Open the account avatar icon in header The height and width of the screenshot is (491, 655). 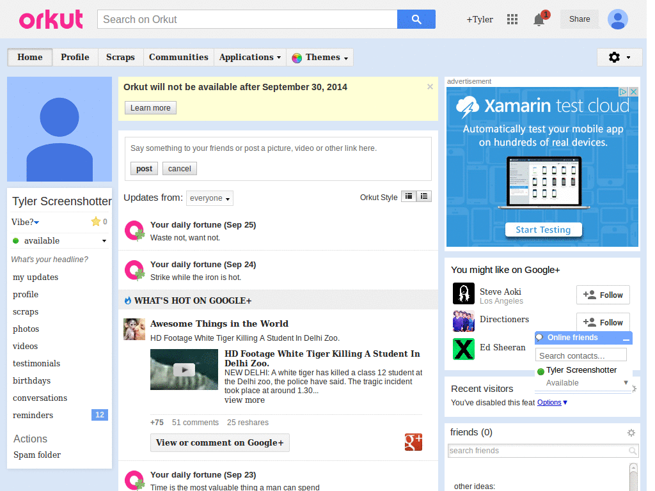pyautogui.click(x=618, y=19)
